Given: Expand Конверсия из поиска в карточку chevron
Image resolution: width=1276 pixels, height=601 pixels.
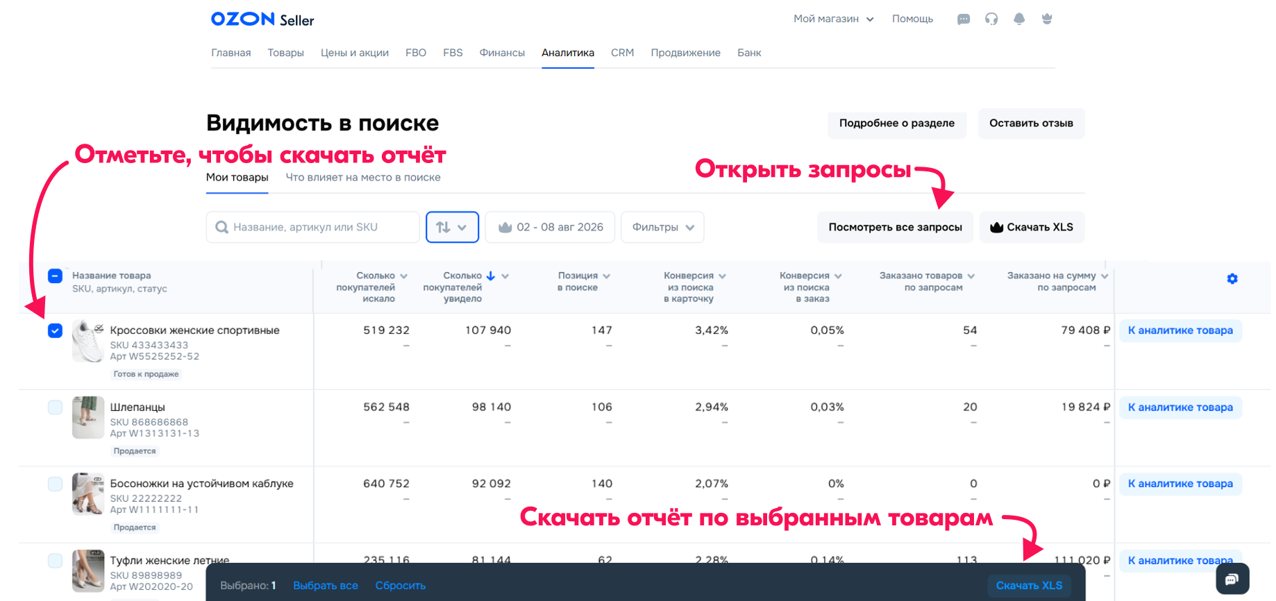Looking at the screenshot, I should 722,276.
